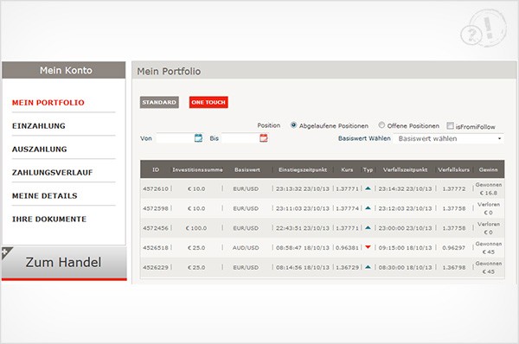Click the Einstiegszeitpunkt column header

[x=303, y=169]
